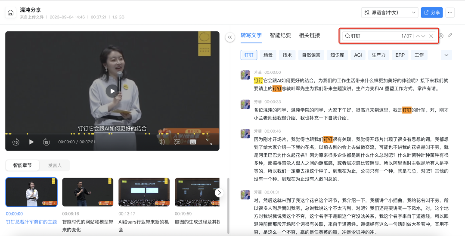Click chapter title 智能时代的网站和模型带来的变化
The width and height of the screenshot is (465, 236).
click(88, 226)
